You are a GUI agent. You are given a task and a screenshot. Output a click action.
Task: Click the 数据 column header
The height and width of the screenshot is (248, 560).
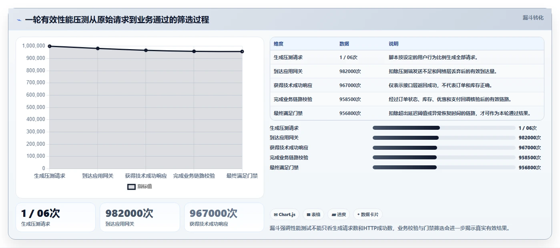coord(344,44)
